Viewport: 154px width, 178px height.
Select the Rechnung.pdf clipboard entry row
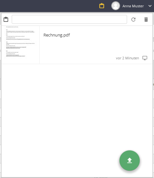tap(77, 45)
